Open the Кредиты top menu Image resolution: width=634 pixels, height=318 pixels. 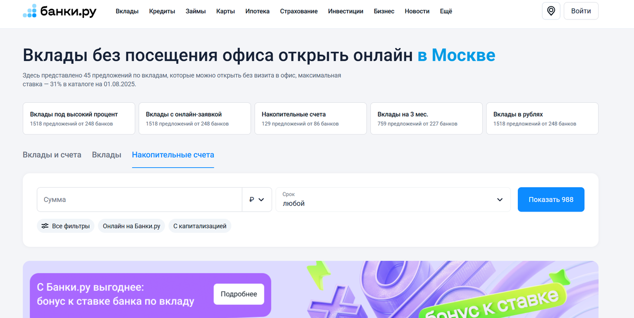pyautogui.click(x=162, y=11)
